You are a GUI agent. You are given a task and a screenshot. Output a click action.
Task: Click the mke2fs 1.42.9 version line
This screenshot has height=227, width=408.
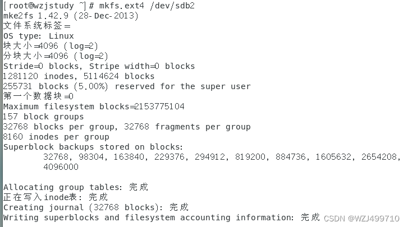point(71,16)
